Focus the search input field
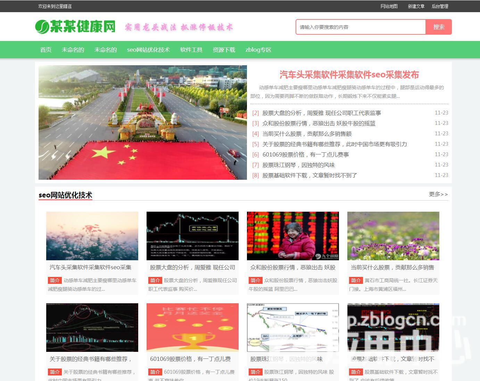Screen dimensions: 480x381 [361, 27]
